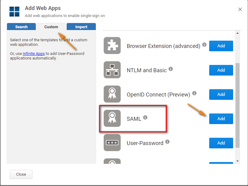Add the NTLM and Basic application

point(221,70)
